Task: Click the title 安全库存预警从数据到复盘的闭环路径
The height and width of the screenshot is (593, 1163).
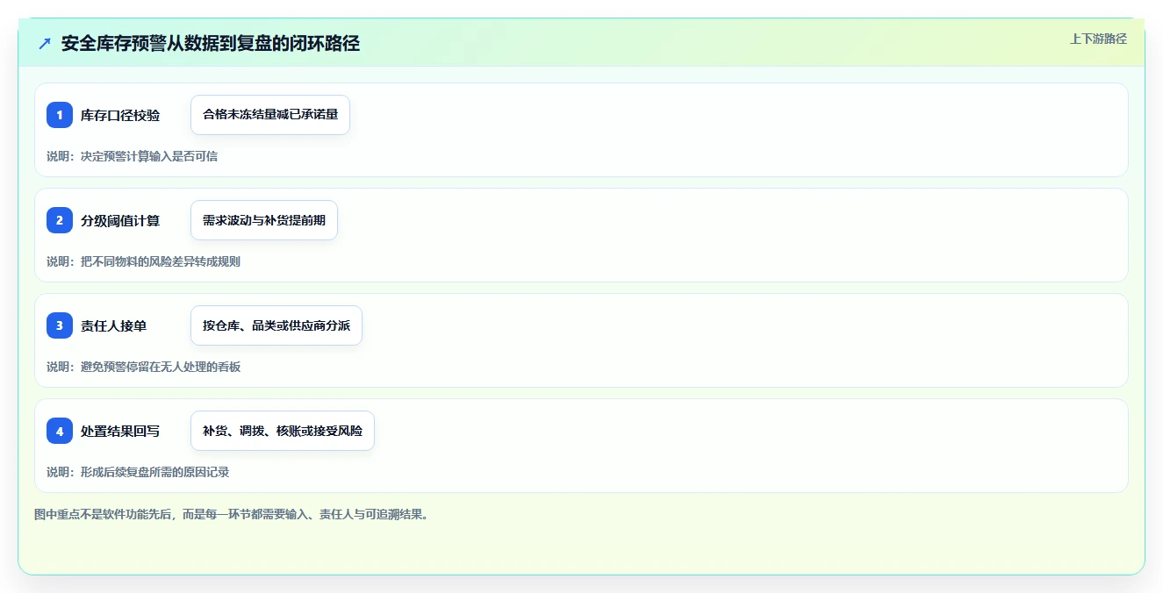Action: (x=211, y=44)
